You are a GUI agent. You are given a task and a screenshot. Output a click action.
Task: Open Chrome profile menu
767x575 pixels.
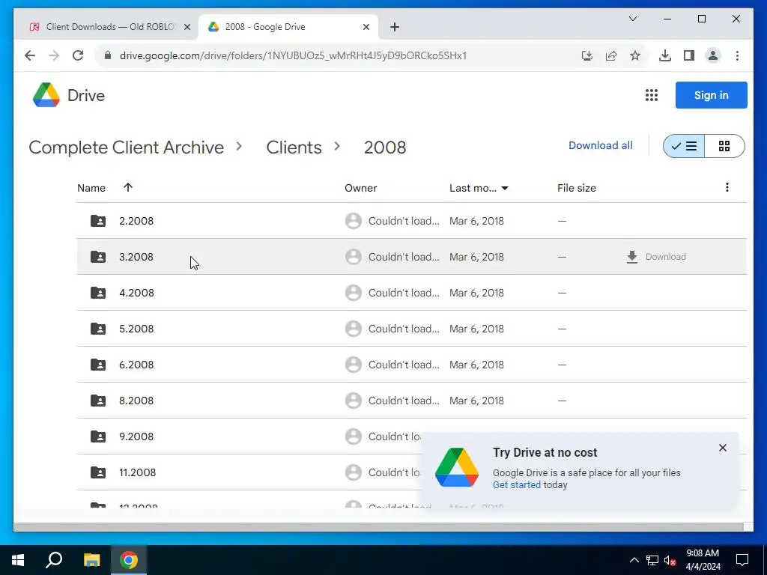[x=713, y=55]
